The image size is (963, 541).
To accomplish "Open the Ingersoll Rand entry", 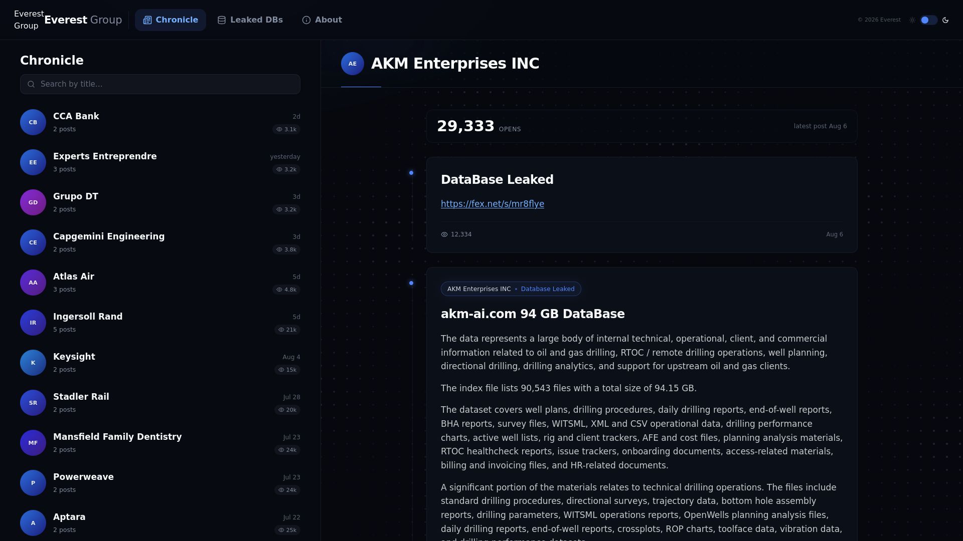I will [160, 323].
